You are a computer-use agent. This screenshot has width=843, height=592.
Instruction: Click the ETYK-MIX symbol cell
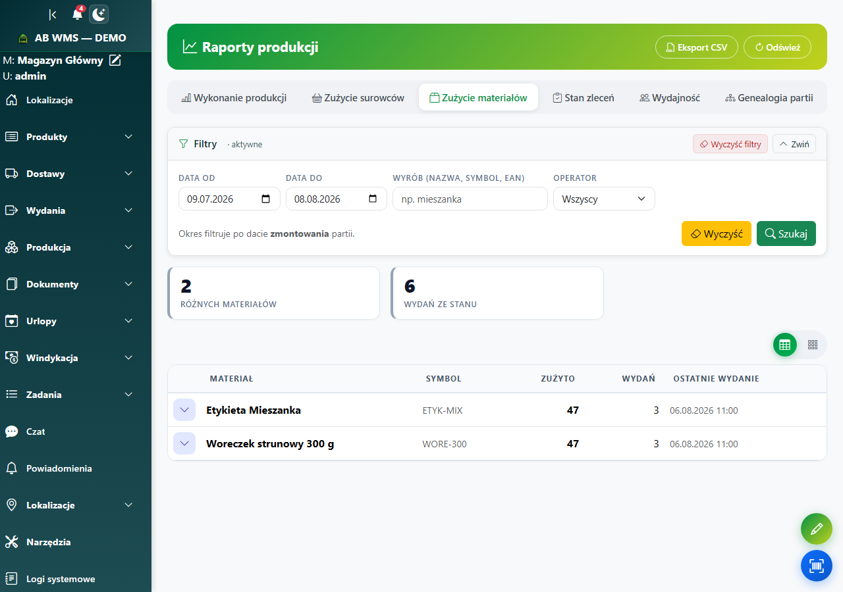coord(443,410)
